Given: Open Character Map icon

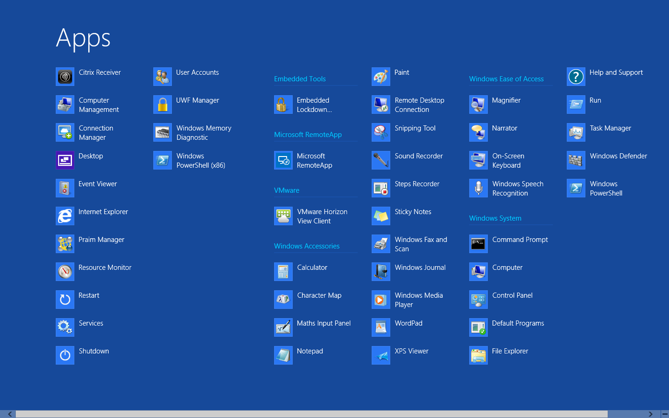Looking at the screenshot, I should [283, 300].
